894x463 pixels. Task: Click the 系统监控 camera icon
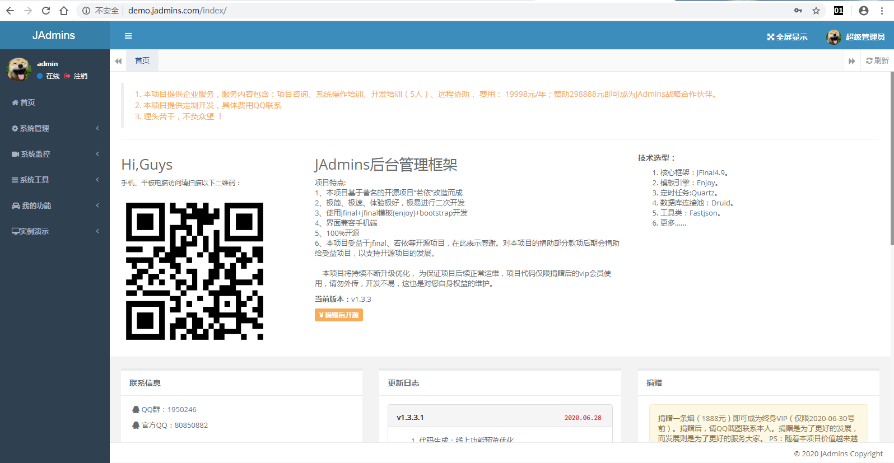(16, 154)
